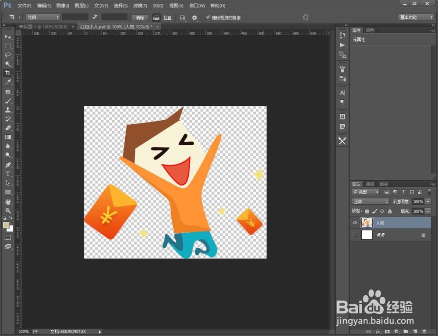Toggle lock all for layer

pyautogui.click(x=390, y=211)
